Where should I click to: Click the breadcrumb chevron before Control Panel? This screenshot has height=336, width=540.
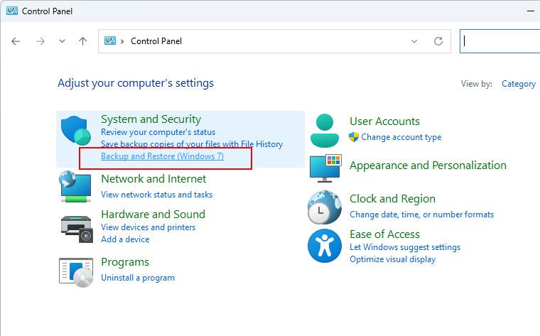pos(122,41)
